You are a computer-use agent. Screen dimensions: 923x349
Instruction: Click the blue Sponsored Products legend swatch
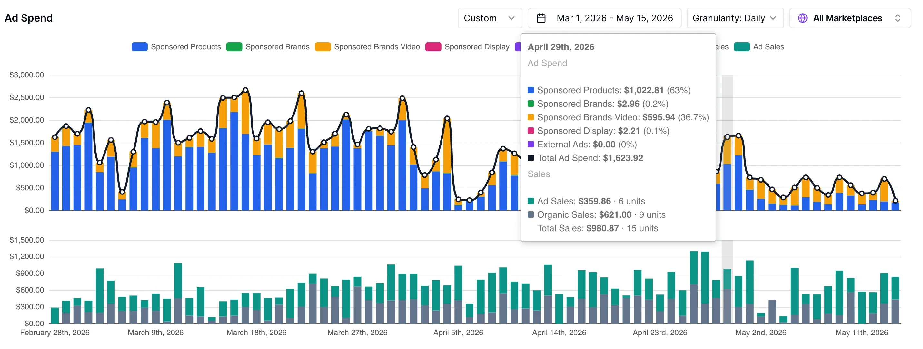pyautogui.click(x=139, y=47)
